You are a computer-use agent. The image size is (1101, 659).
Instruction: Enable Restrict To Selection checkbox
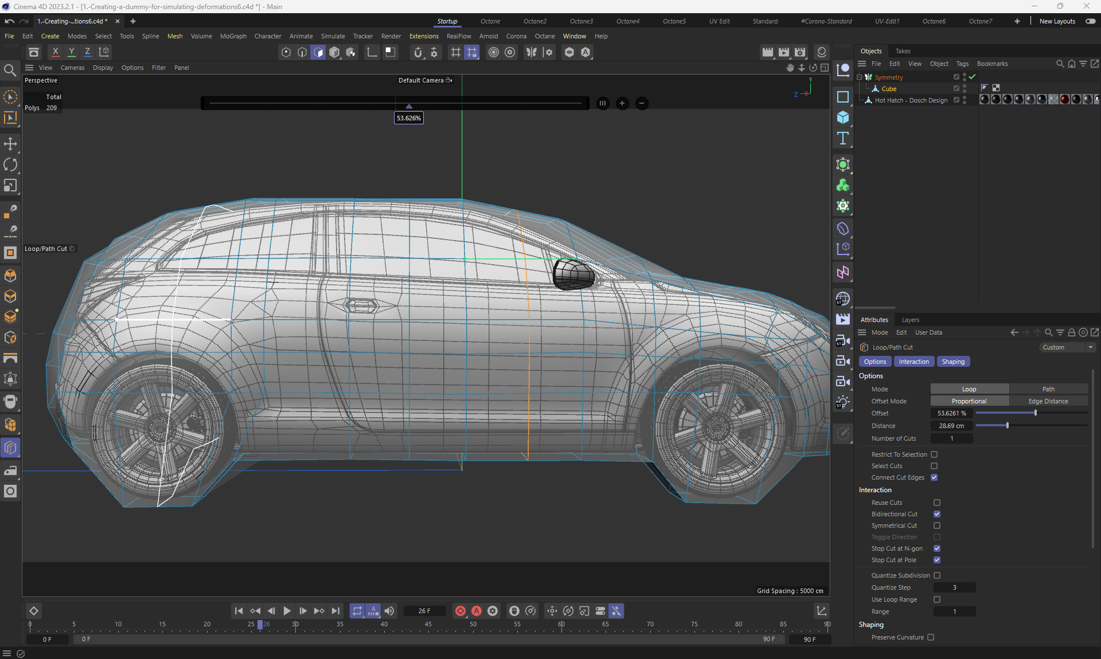point(934,454)
